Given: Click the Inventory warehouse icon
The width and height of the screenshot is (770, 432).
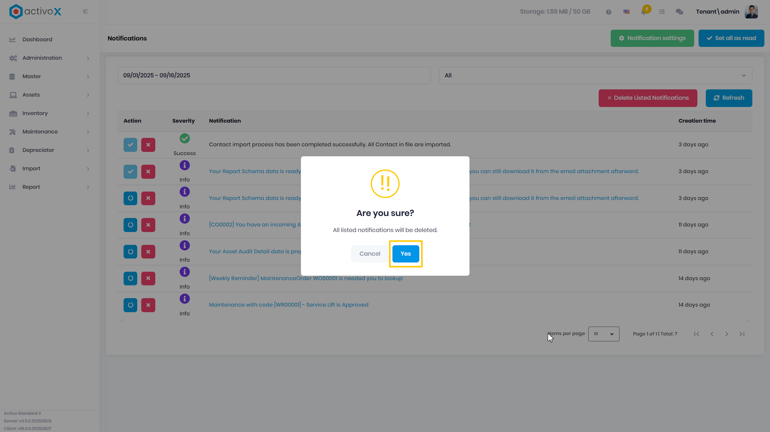Looking at the screenshot, I should point(13,113).
